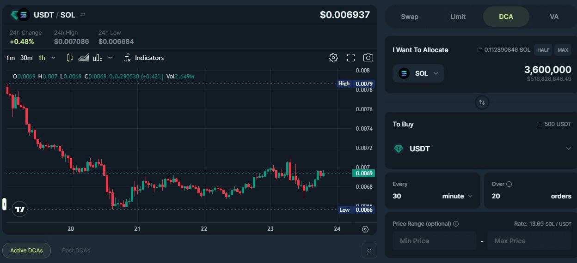
Task: Open the Indicators menu
Action: coord(144,58)
